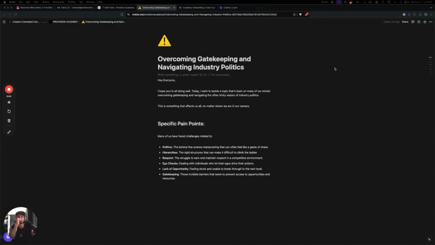The height and width of the screenshot is (245, 435).
Task: Delete the recording with the trash icon
Action: (x=9, y=121)
